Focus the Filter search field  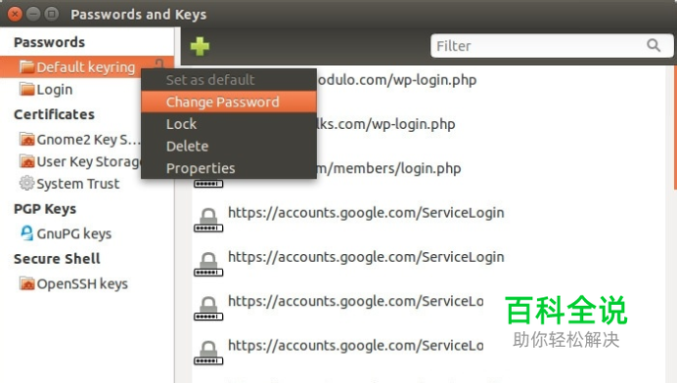(x=552, y=46)
